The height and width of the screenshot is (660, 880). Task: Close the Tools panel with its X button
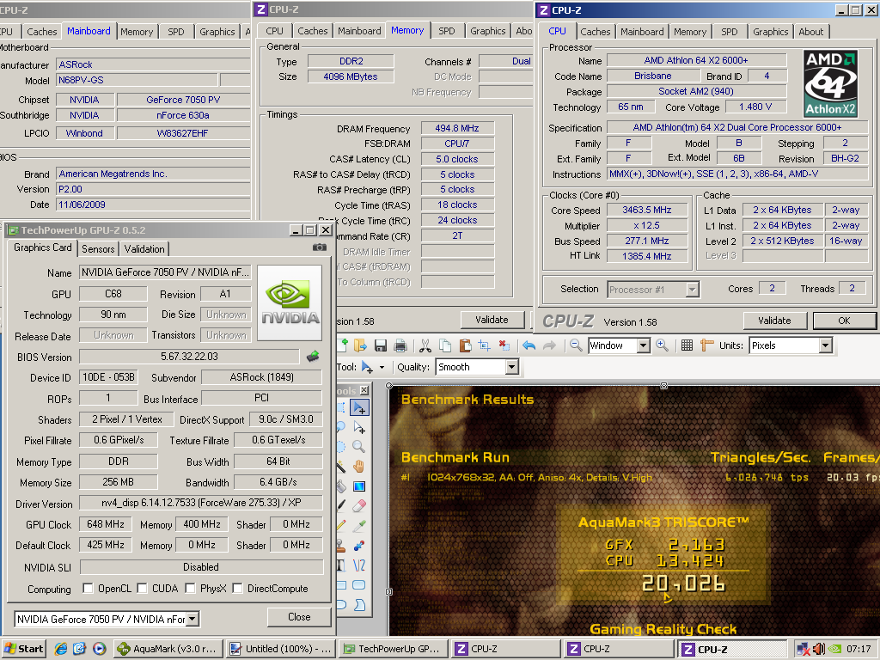(364, 390)
